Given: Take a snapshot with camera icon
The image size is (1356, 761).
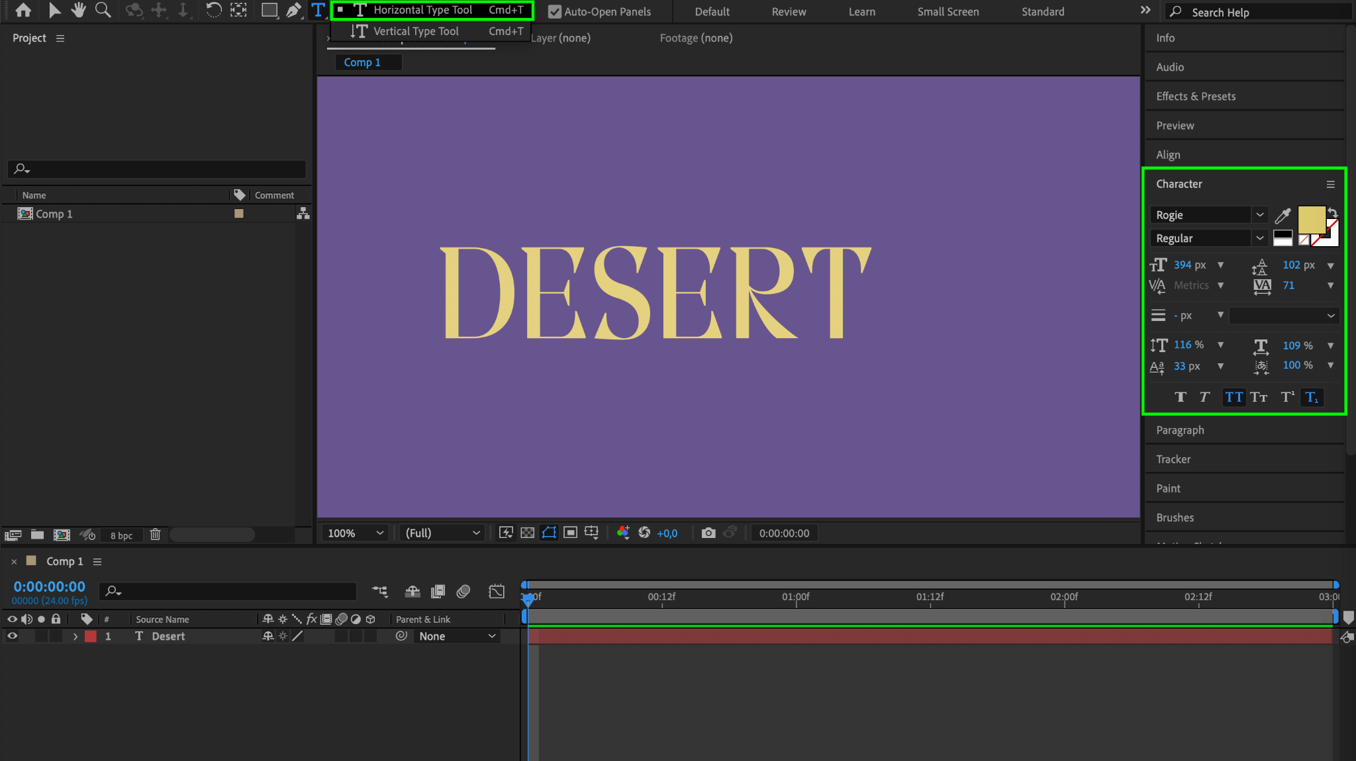Looking at the screenshot, I should 708,533.
